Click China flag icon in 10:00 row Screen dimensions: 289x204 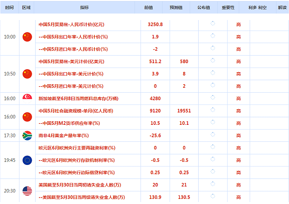(27, 37)
